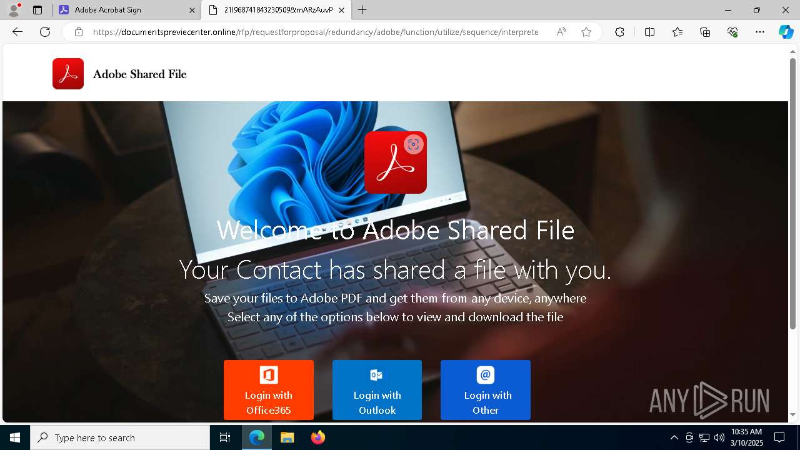Open Settings and more menu
Image resolution: width=800 pixels, height=450 pixels.
click(760, 32)
